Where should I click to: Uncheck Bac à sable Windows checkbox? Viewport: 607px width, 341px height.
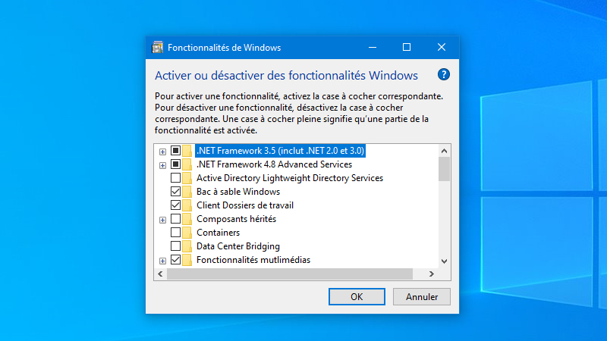(x=175, y=192)
